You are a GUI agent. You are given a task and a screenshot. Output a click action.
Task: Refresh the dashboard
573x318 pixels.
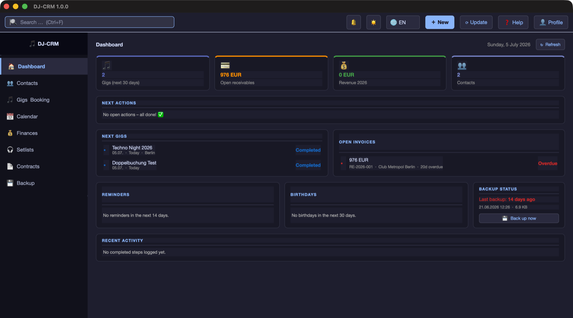click(550, 45)
